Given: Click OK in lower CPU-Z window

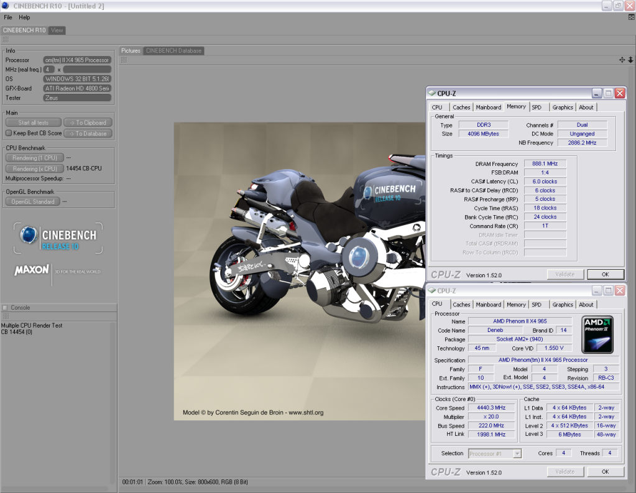Looking at the screenshot, I should click(x=605, y=471).
